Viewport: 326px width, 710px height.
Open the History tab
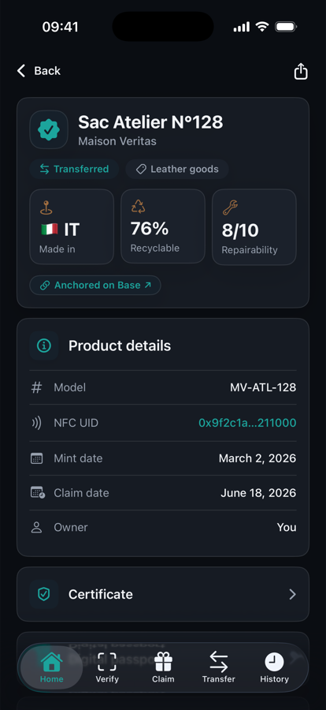point(274,667)
